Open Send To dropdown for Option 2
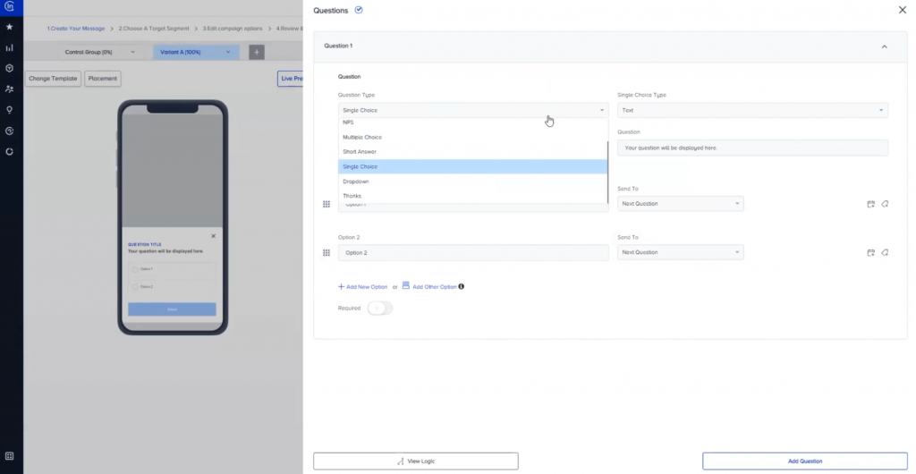The width and height of the screenshot is (916, 474). pyautogui.click(x=680, y=253)
